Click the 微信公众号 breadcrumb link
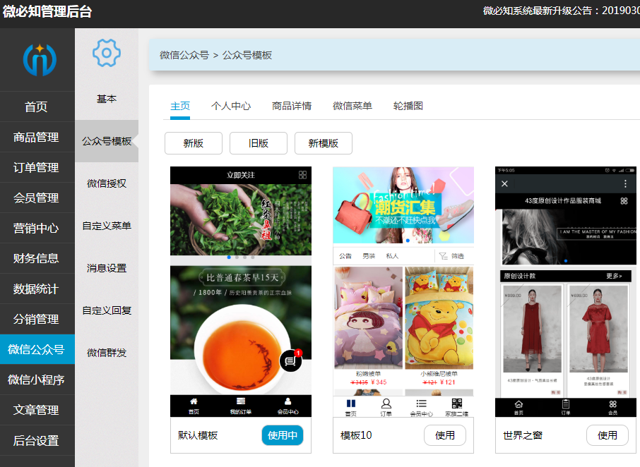640x467 pixels. tap(184, 55)
